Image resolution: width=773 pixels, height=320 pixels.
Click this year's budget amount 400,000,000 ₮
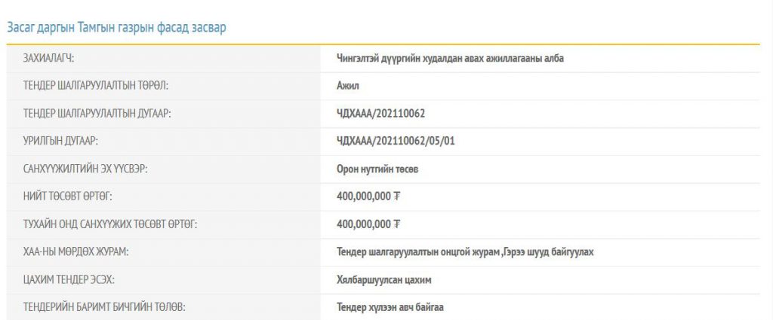click(x=368, y=224)
